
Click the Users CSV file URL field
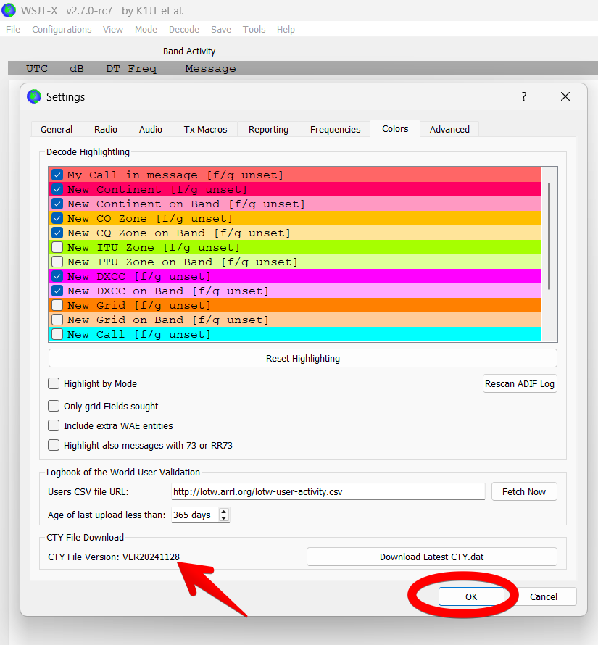pyautogui.click(x=328, y=491)
